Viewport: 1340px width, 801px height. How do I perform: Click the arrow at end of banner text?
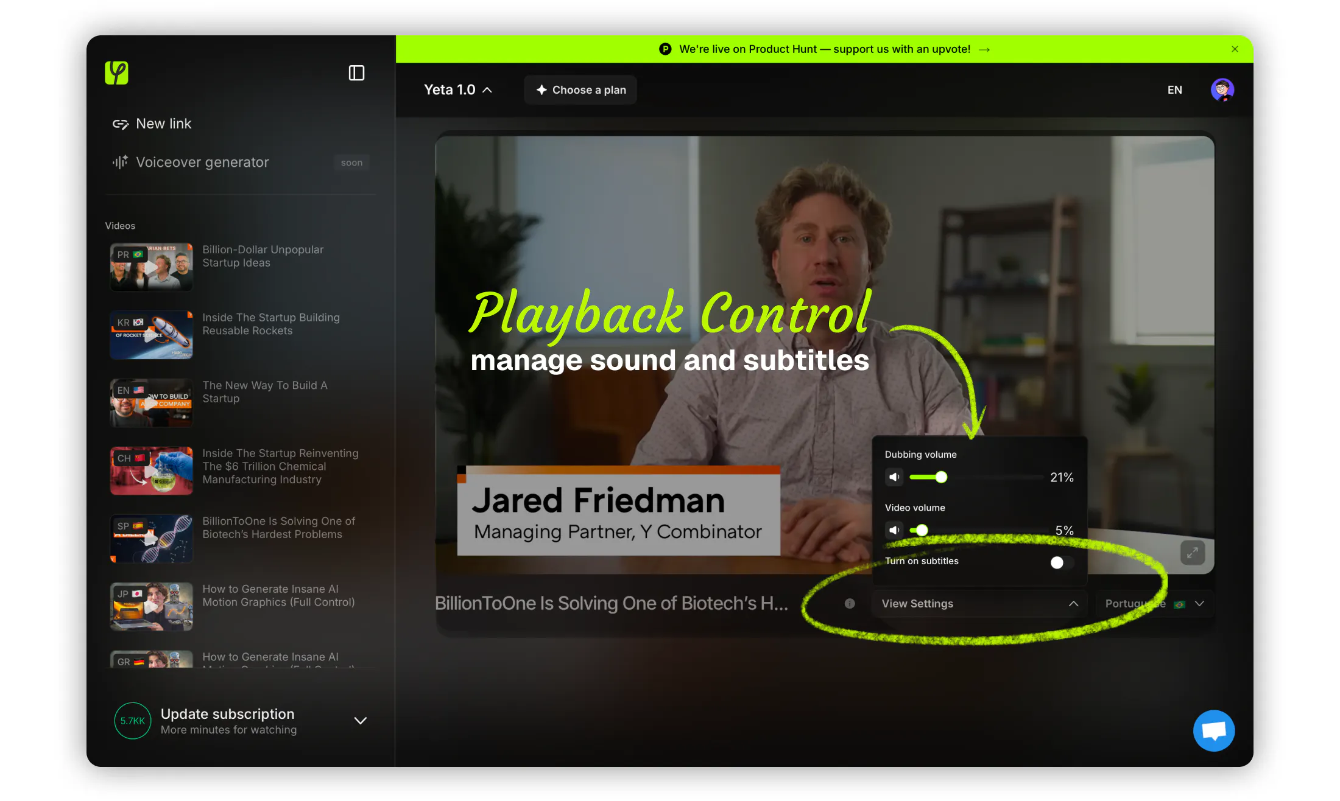[984, 50]
